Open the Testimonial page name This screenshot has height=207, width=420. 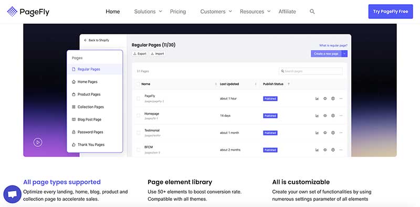pos(152,130)
